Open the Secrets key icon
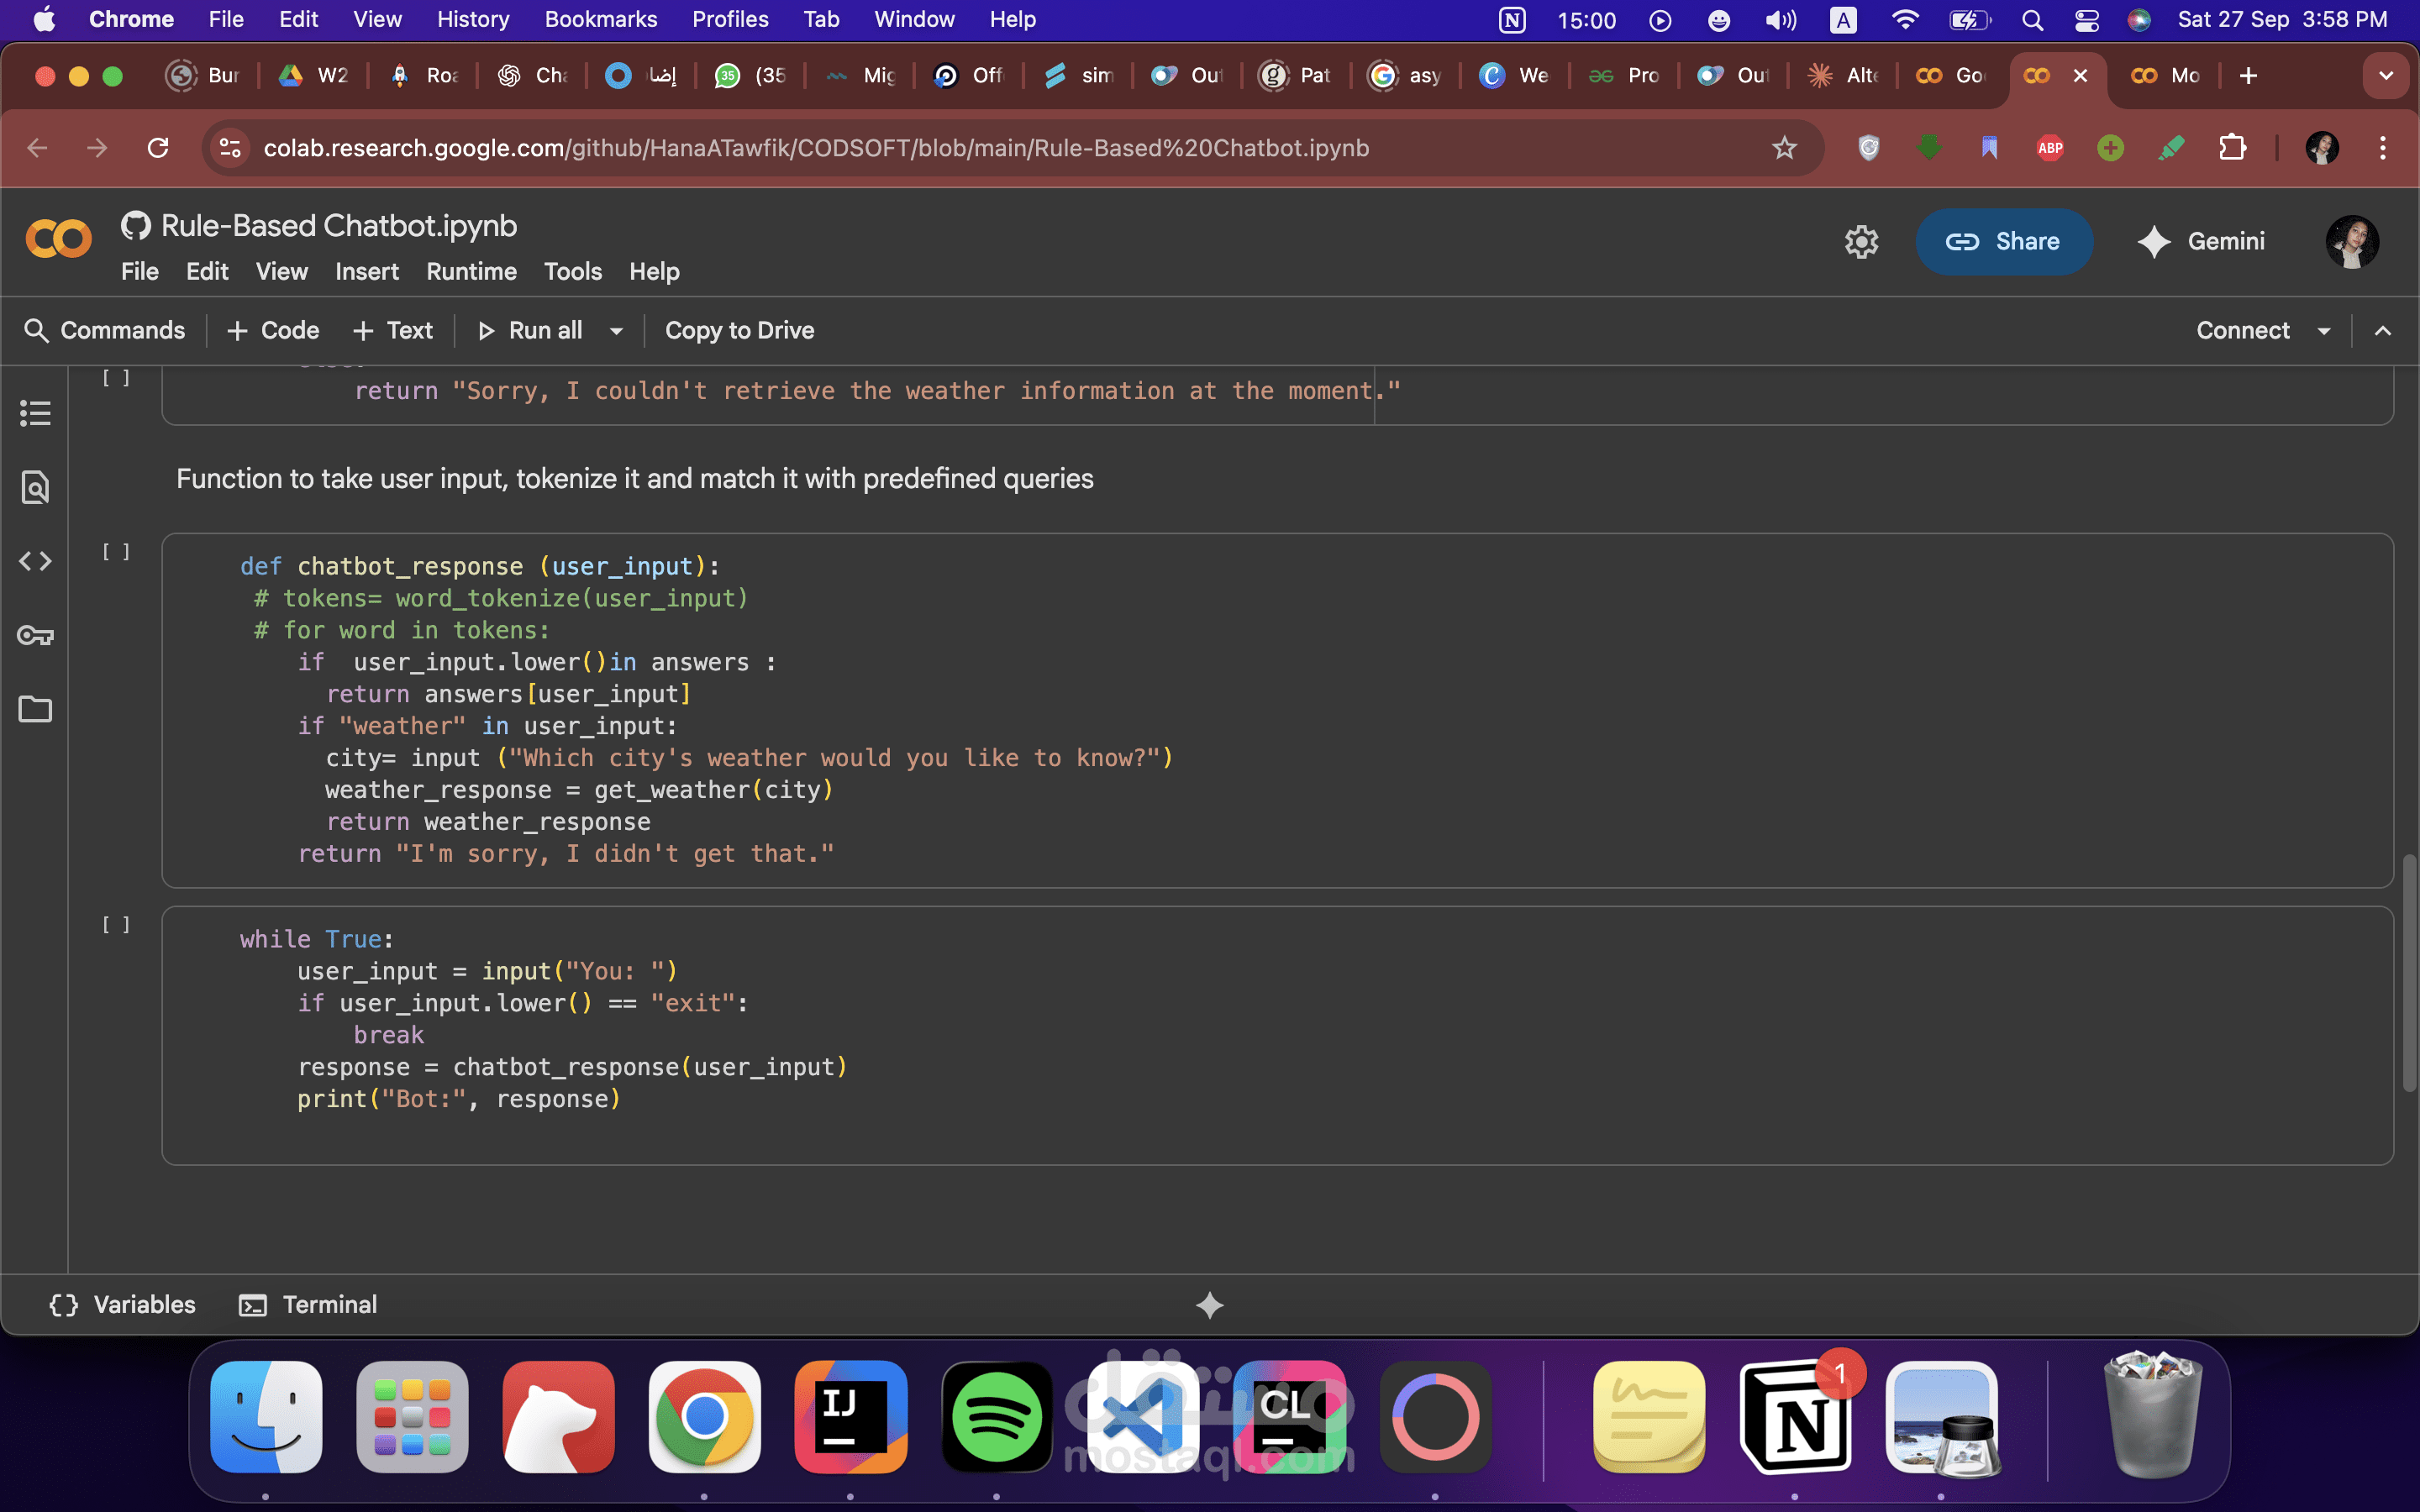This screenshot has height=1512, width=2420. [35, 635]
